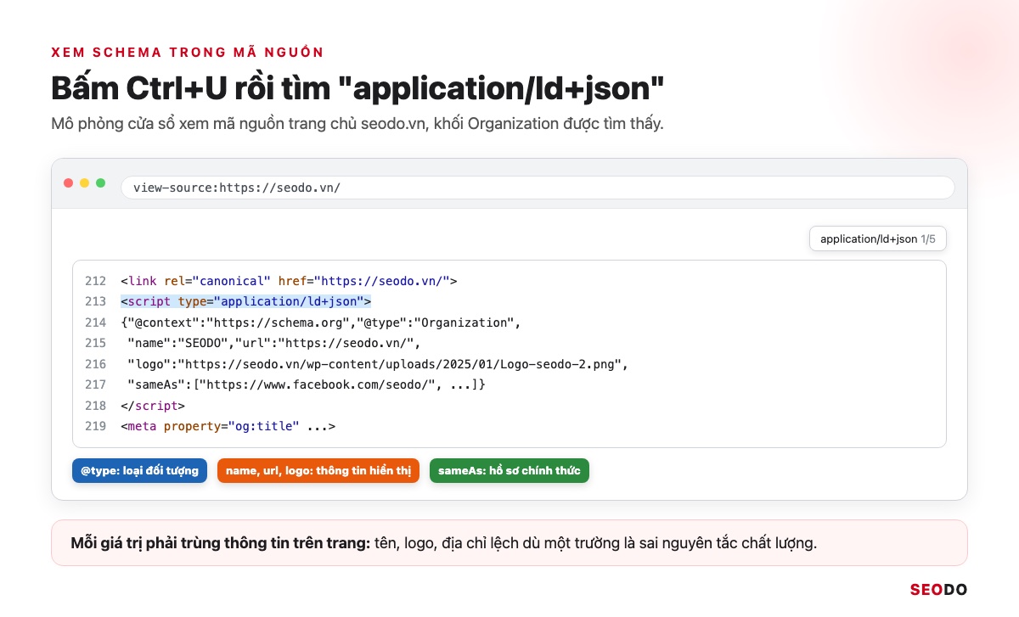The width and height of the screenshot is (1019, 617).
Task: Click the canonical link line 212
Action: click(x=289, y=281)
